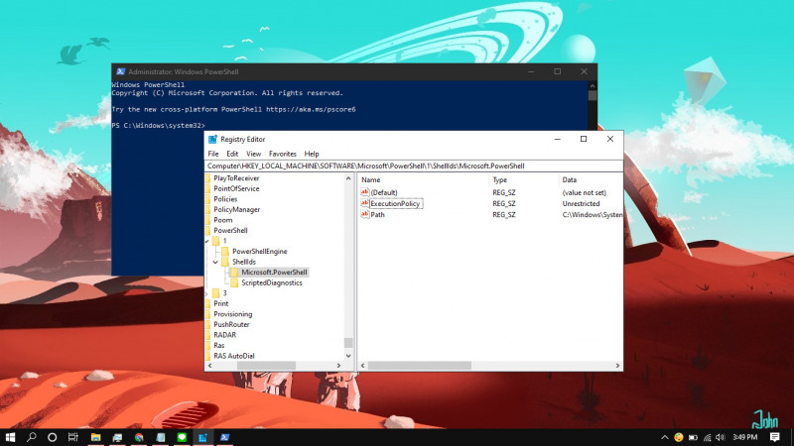Click the ScriptedDiagnostics folder icon
Screen dimensions: 794x446
point(234,282)
